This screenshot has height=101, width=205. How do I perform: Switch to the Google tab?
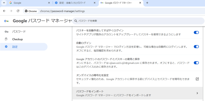[30, 3]
